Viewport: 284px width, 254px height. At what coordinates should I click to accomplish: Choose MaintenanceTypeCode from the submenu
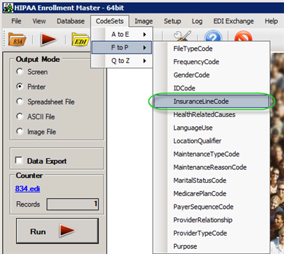pos(211,154)
